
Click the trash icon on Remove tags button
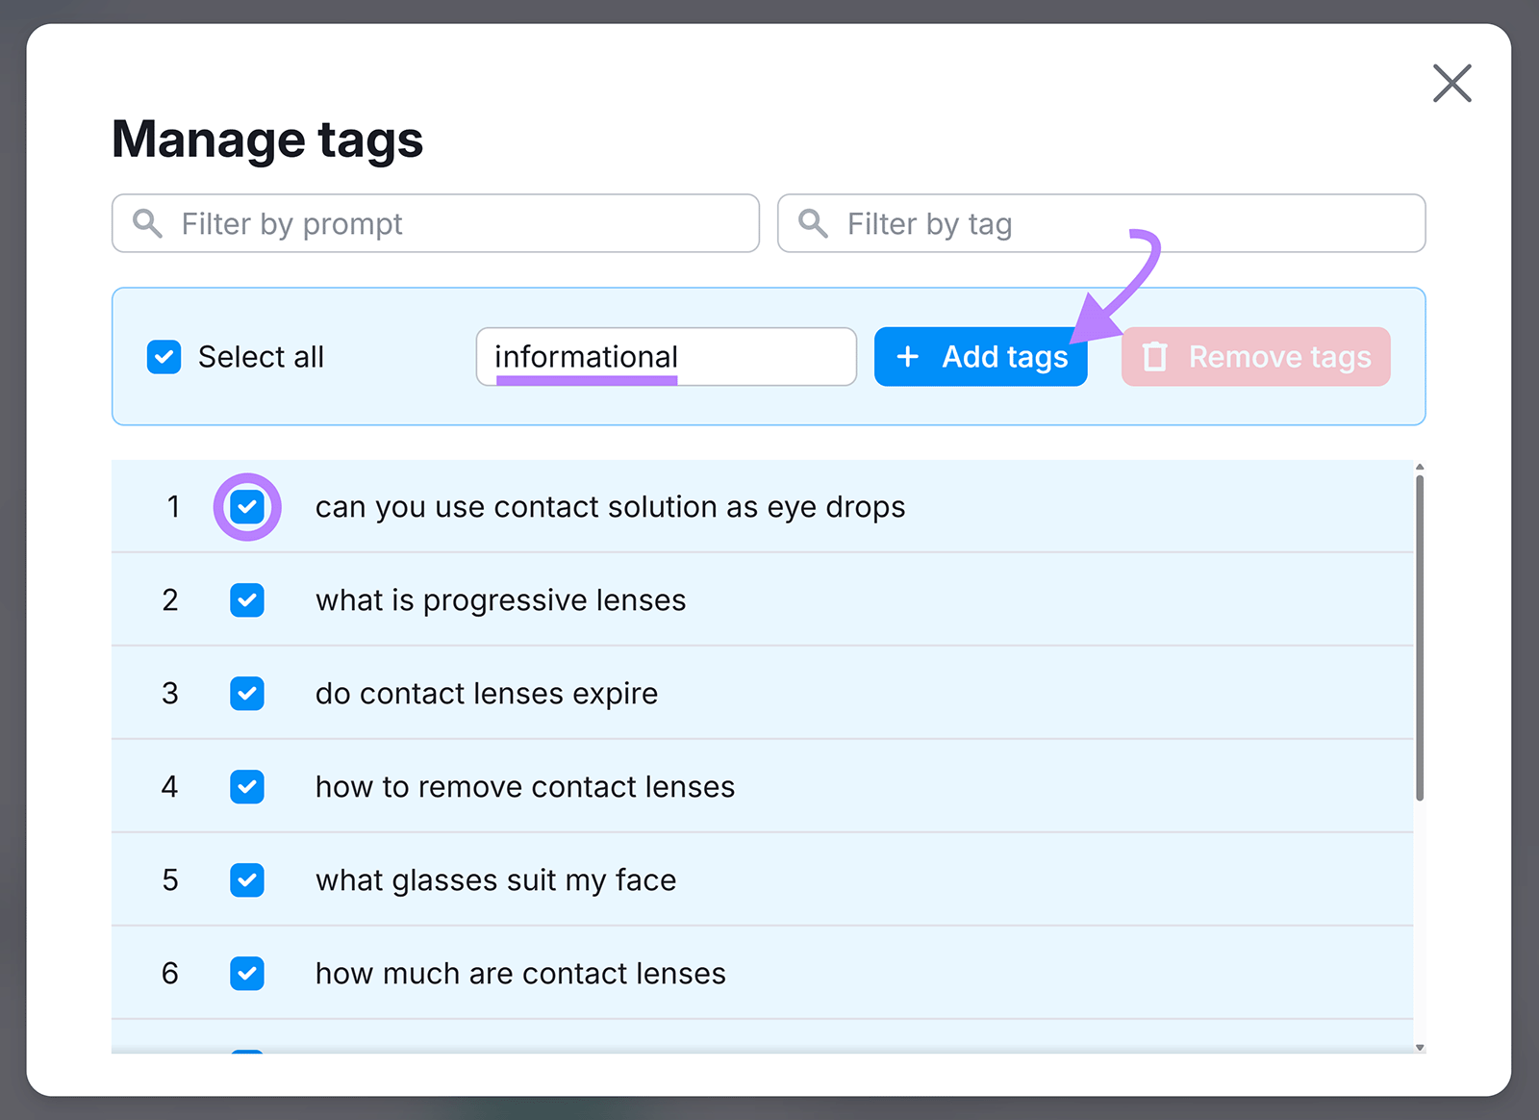[x=1155, y=356]
